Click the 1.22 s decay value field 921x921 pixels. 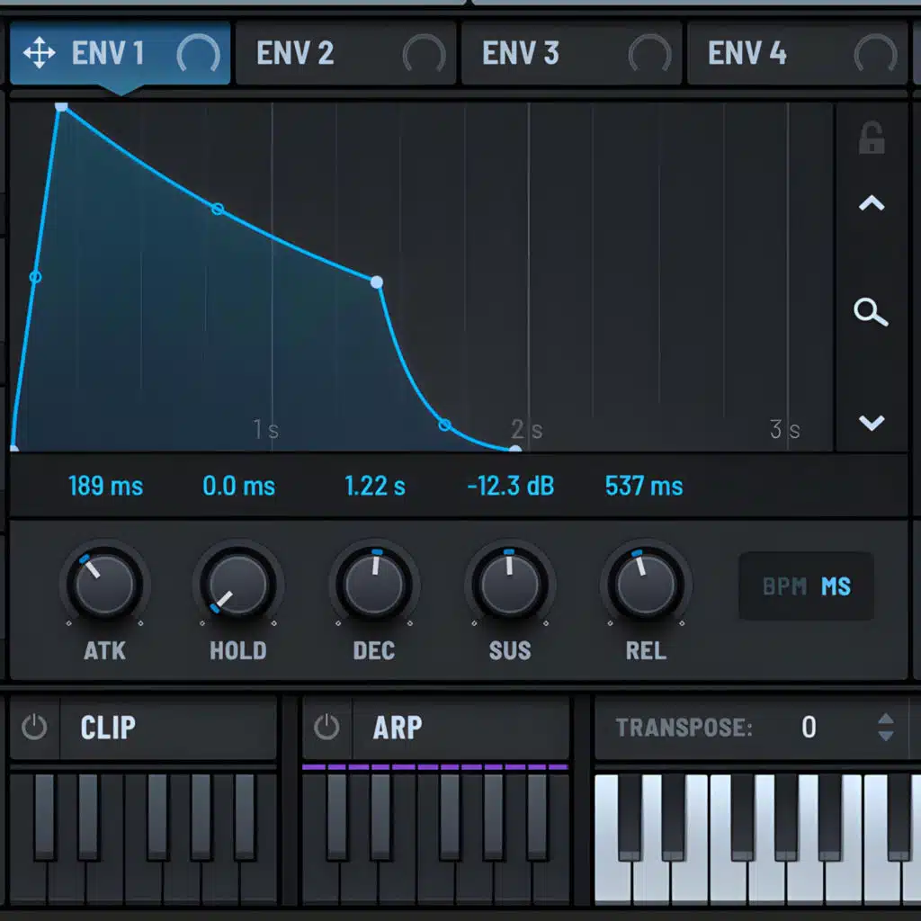click(x=375, y=487)
